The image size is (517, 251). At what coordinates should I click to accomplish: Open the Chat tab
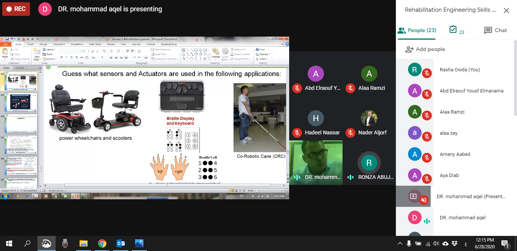pyautogui.click(x=495, y=30)
